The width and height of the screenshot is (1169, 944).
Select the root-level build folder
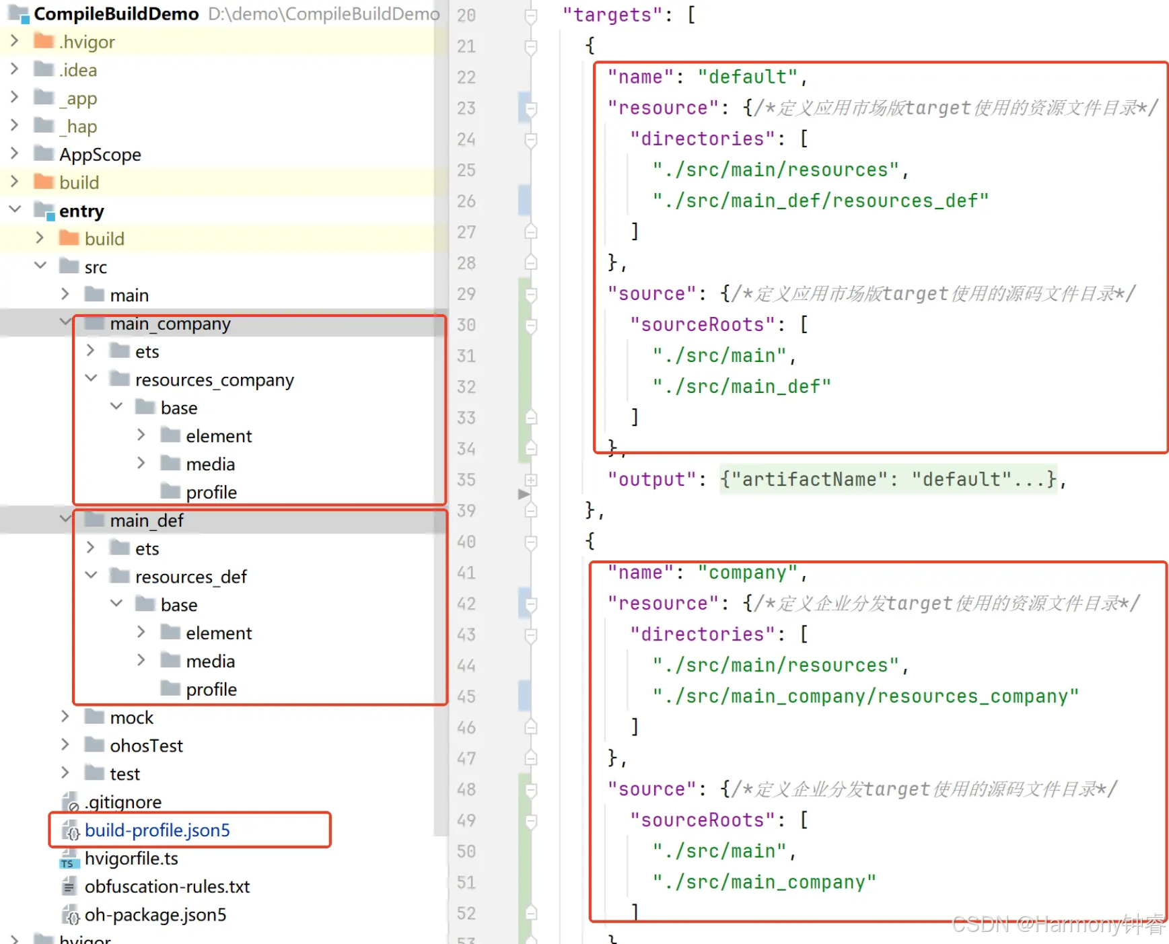(79, 182)
